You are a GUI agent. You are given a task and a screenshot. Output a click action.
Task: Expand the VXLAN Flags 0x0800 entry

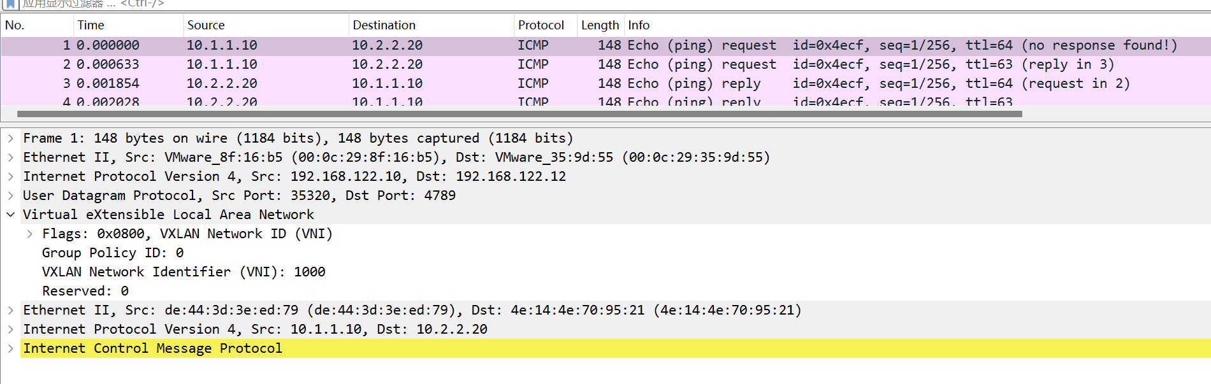(x=30, y=234)
